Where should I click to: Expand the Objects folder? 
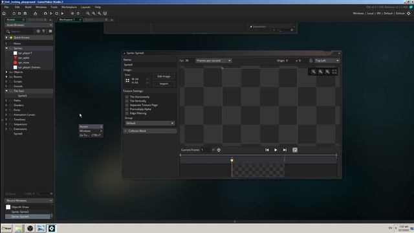coord(6,72)
